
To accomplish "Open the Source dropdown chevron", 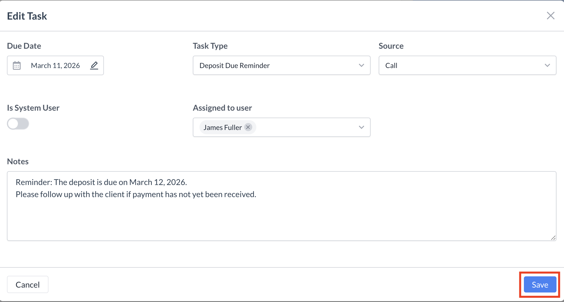I will coord(547,65).
